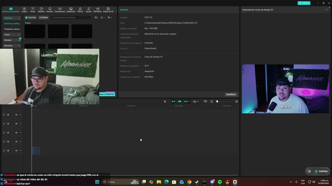Click the info icon next to Proxy
Screen dimensions: 332x186
[x=127, y=49]
